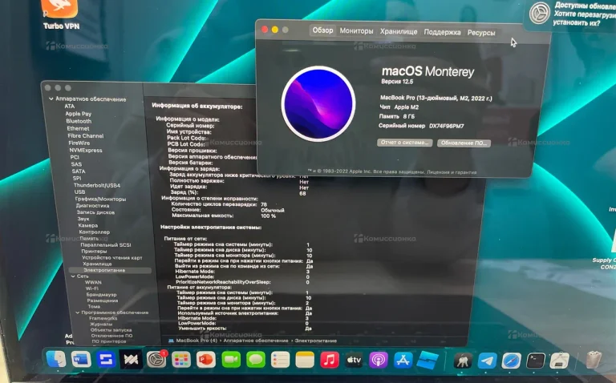
Task: Open the Music app in dock
Action: pos(330,361)
